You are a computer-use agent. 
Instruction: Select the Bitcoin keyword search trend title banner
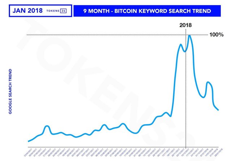(147, 11)
